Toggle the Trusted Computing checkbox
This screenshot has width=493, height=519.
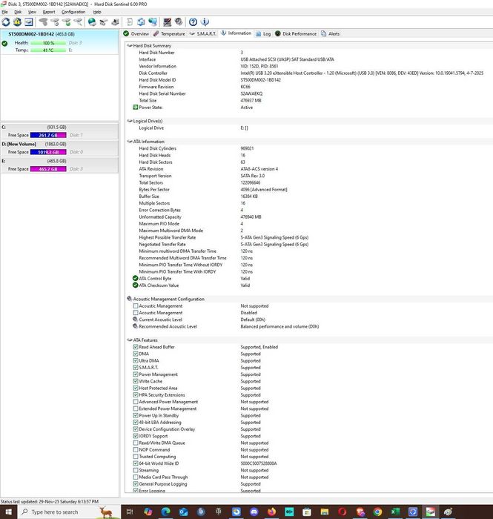136,457
